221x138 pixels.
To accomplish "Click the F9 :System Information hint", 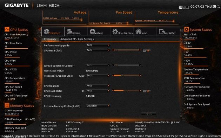I will tap(71, 136).
